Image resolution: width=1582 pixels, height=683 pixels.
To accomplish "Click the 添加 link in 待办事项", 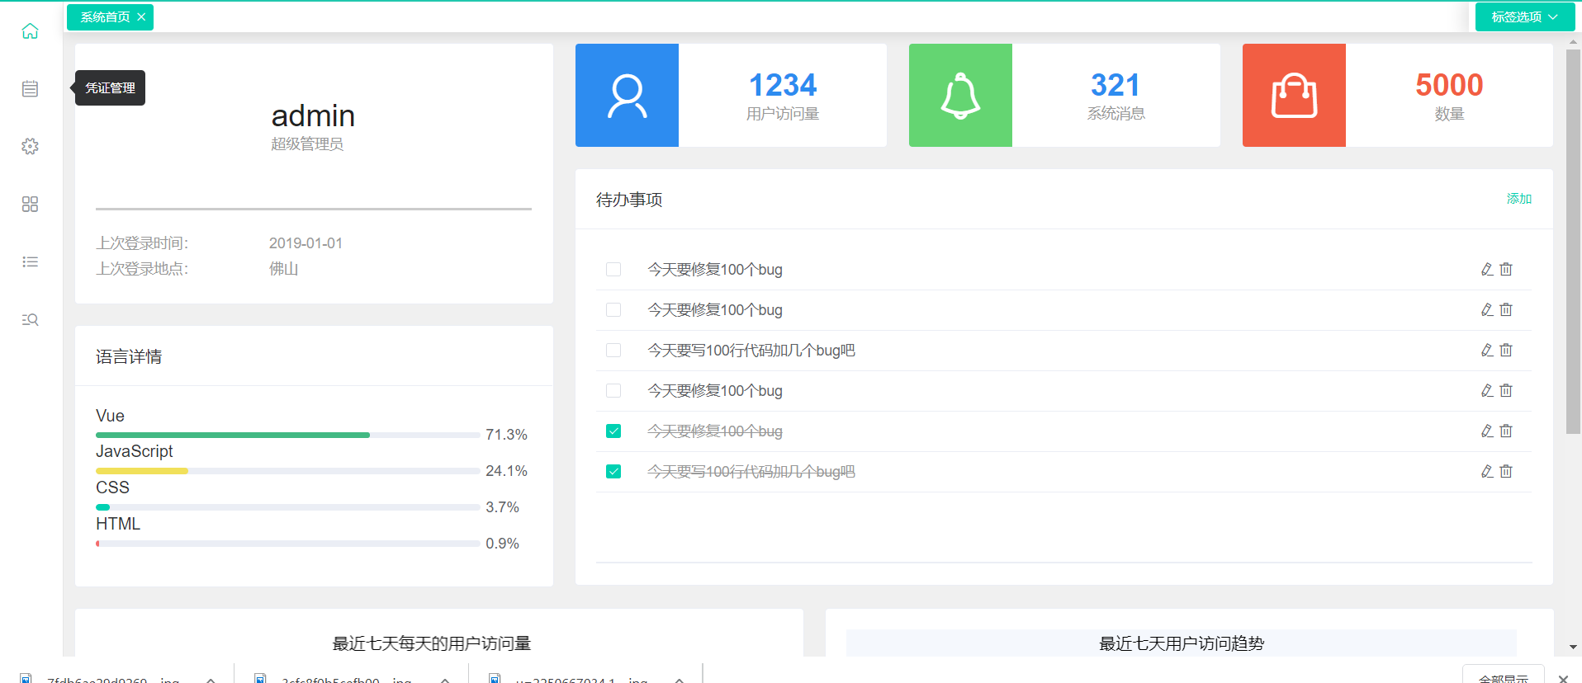I will click(1518, 199).
